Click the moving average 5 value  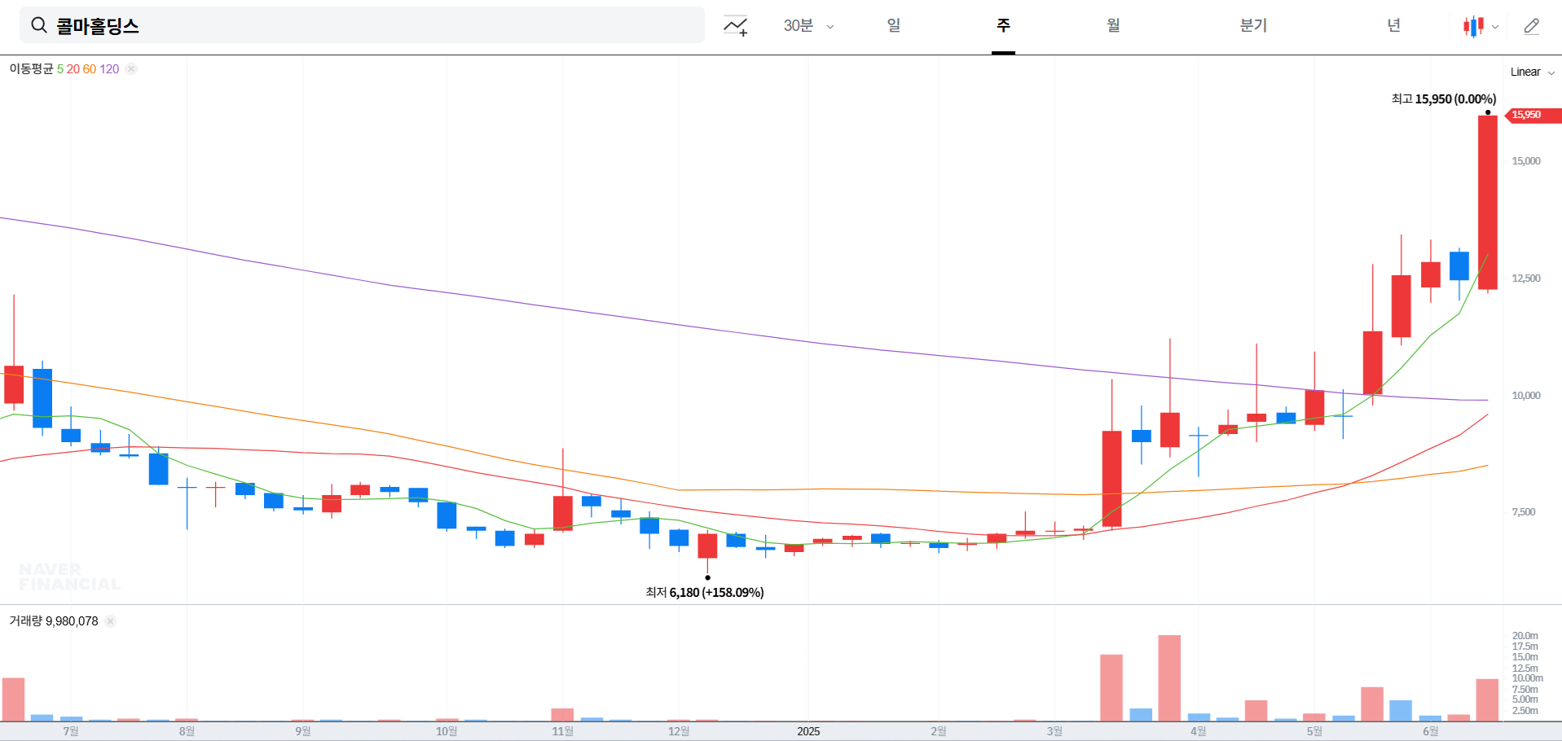point(60,68)
